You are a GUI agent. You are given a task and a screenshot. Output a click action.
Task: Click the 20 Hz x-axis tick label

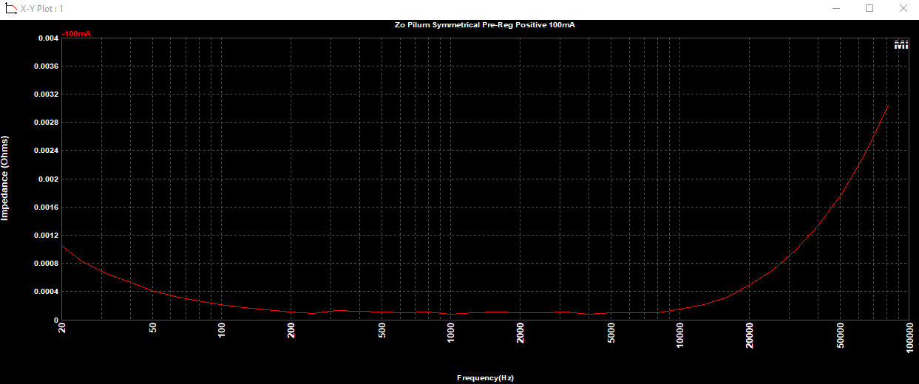[62, 328]
